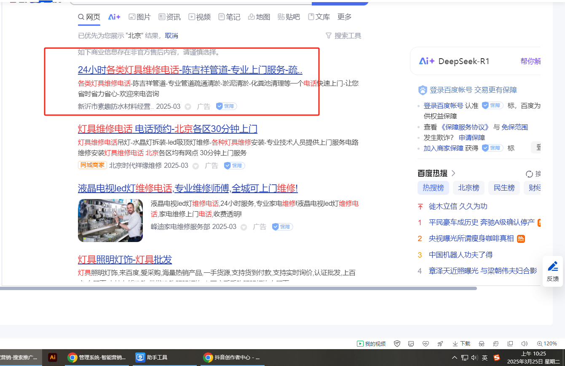Open 我的视频 in the status bar
Screen dimensions: 565x366
371,344
